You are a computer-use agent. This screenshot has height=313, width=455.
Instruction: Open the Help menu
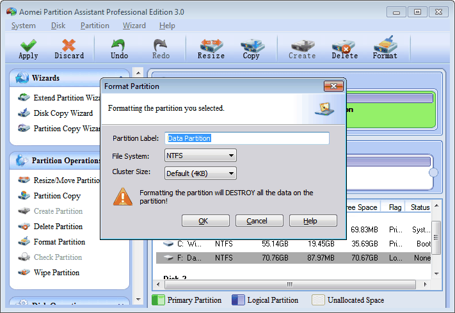[x=167, y=26]
